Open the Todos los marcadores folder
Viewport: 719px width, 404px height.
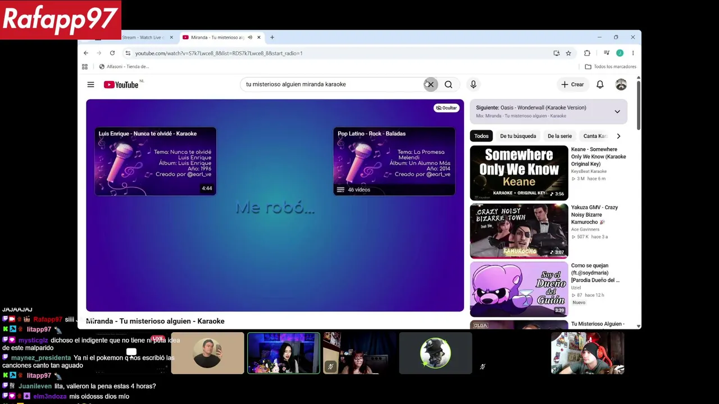tap(611, 67)
